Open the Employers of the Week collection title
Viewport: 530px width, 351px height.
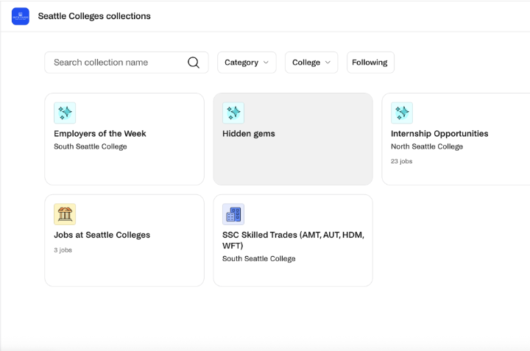[x=100, y=133]
